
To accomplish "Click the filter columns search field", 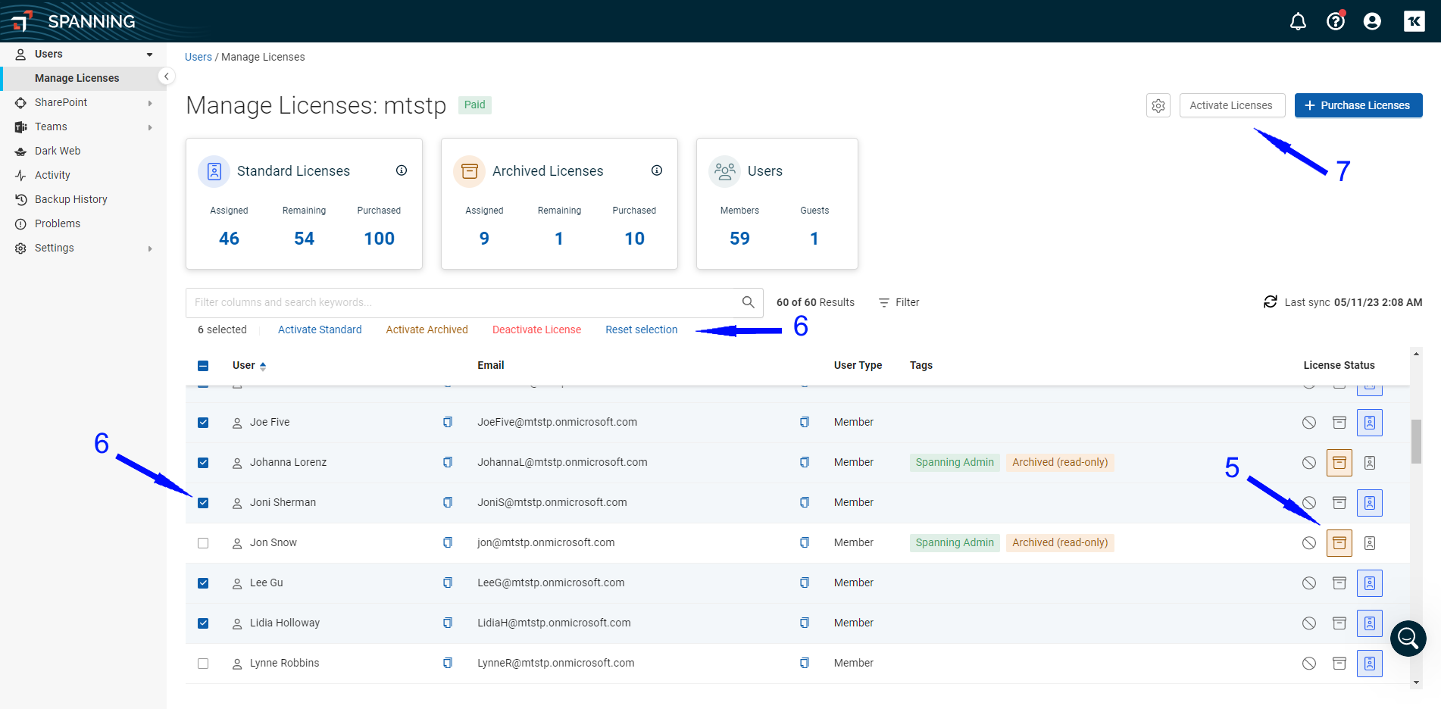I will pos(455,302).
